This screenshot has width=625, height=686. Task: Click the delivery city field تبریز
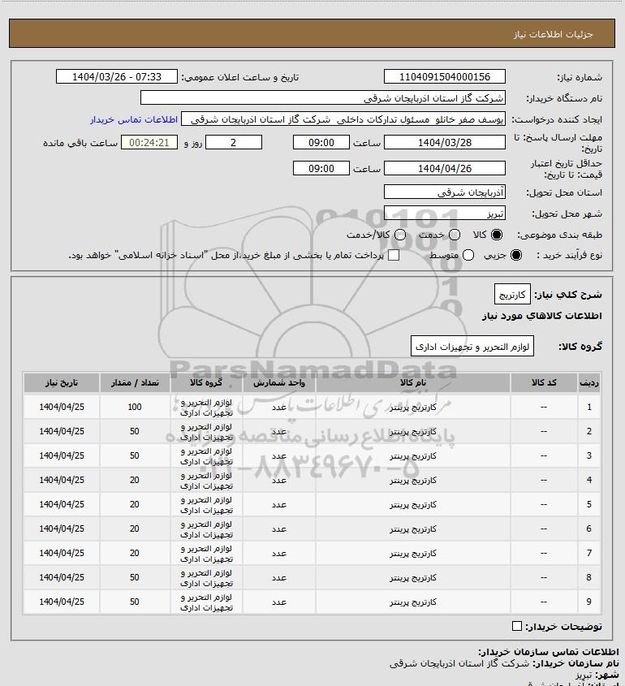pos(444,213)
